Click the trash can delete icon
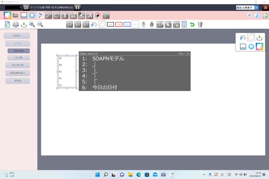 pyautogui.click(x=200, y=24)
